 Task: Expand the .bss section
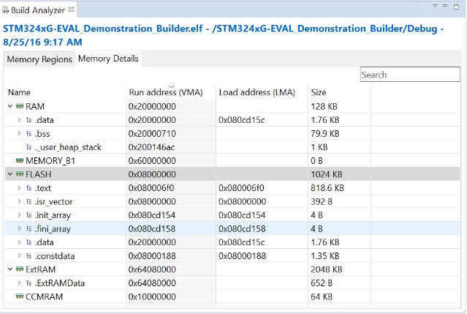click(19, 134)
